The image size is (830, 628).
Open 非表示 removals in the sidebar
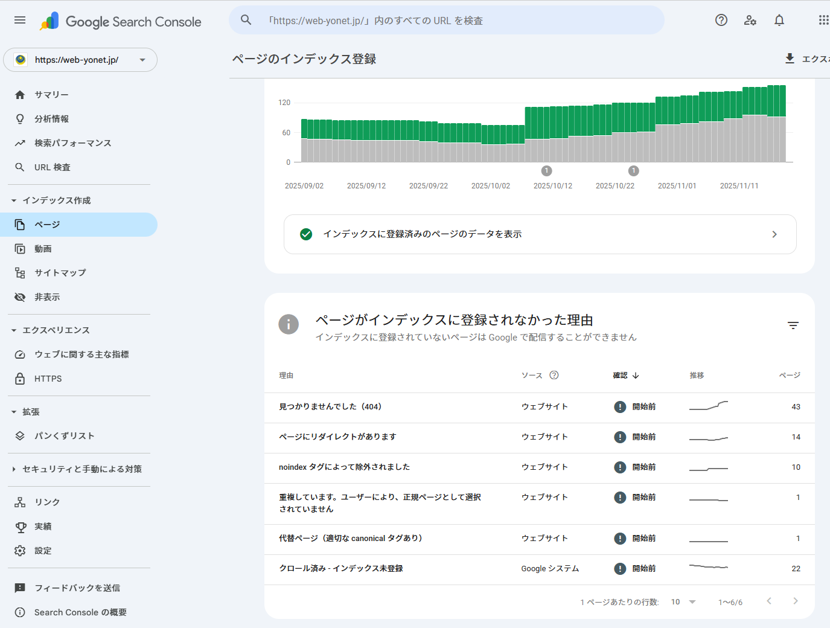47,297
